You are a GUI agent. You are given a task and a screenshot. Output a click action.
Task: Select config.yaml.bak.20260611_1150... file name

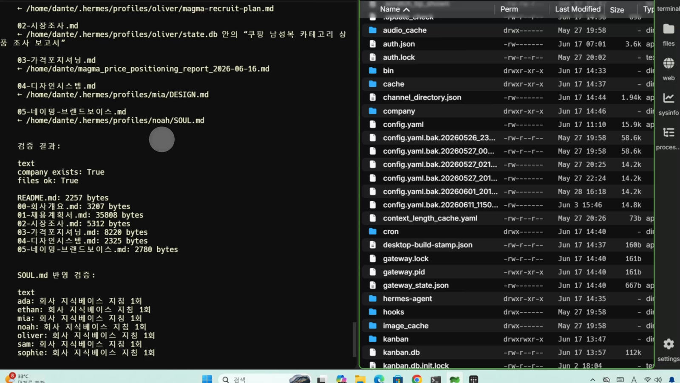click(x=440, y=205)
